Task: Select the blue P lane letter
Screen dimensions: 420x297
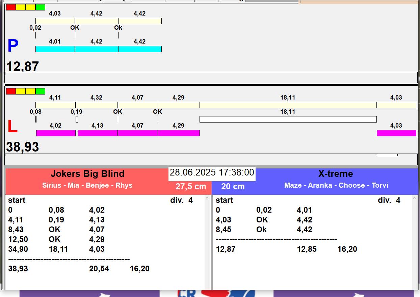Action: 12,46
